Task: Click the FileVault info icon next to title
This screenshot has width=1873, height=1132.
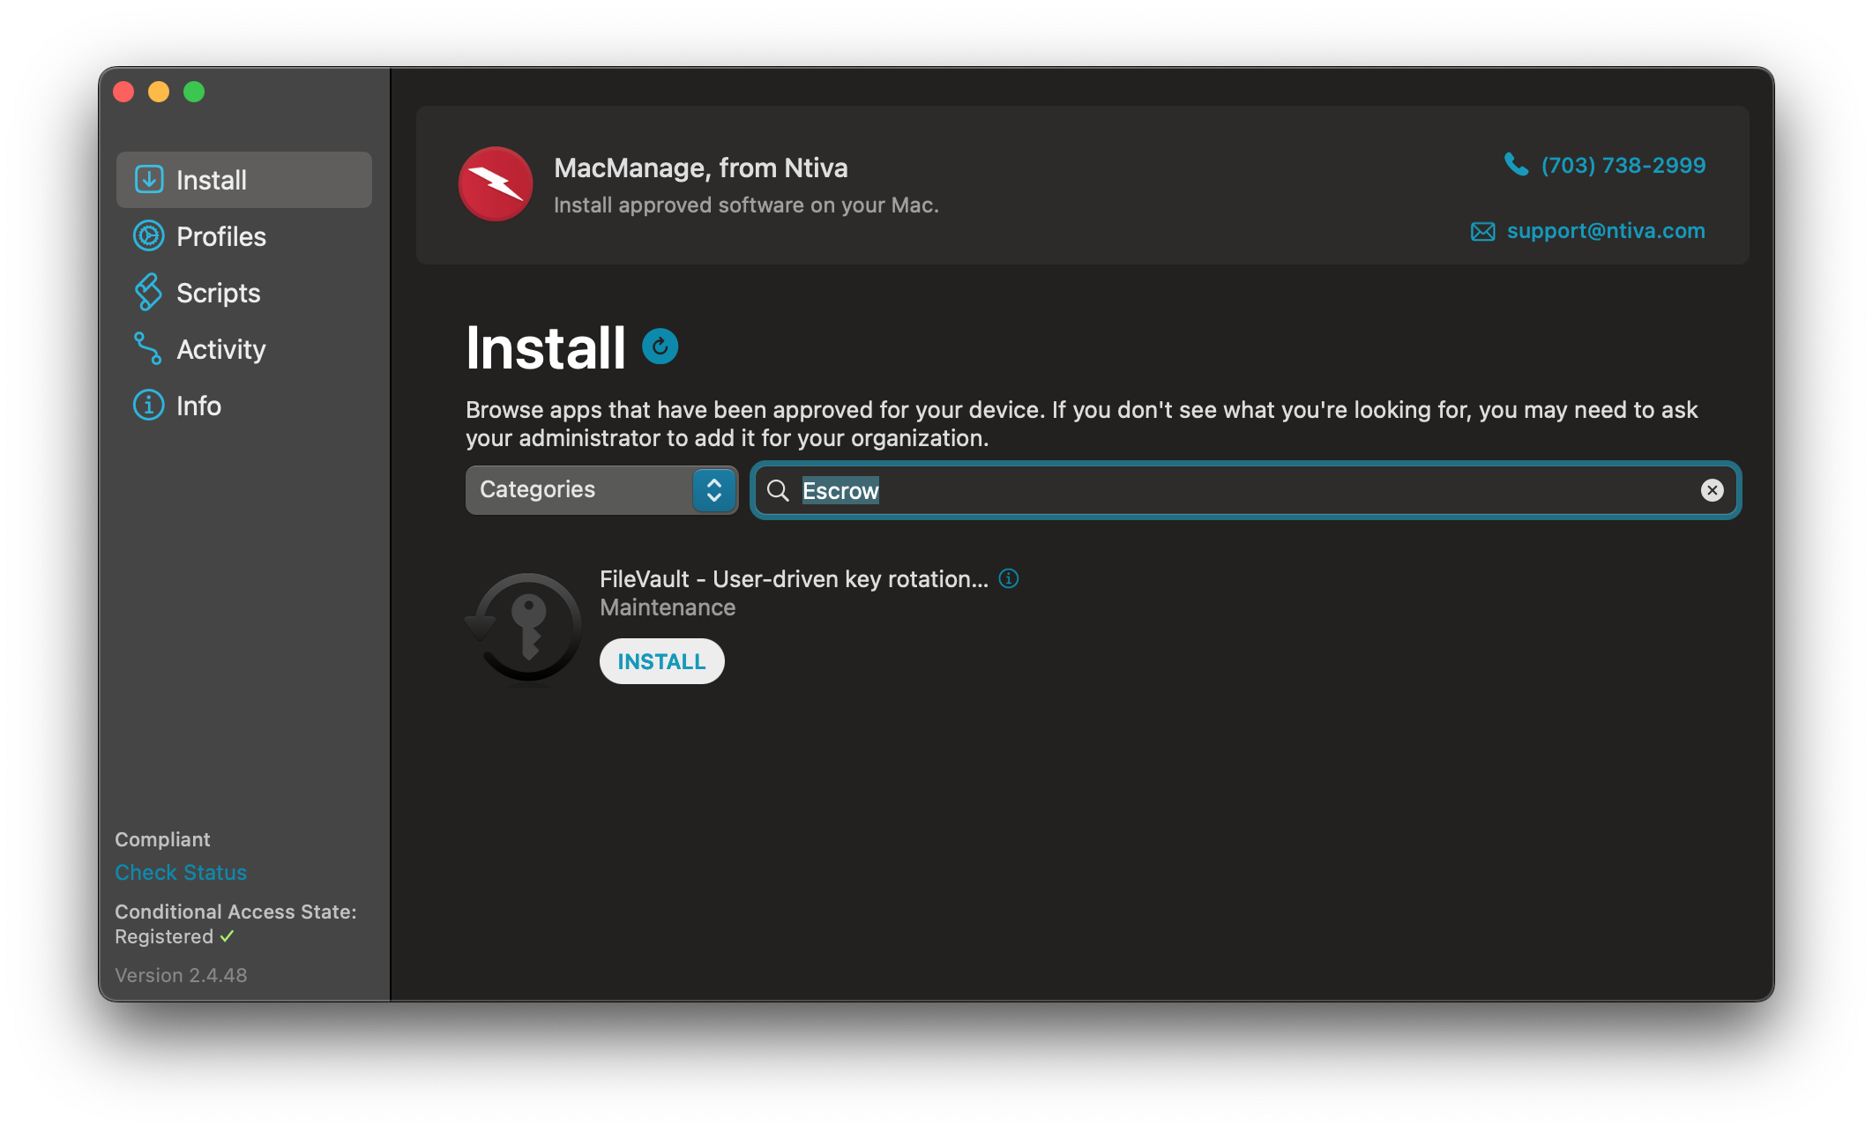Action: [1009, 578]
